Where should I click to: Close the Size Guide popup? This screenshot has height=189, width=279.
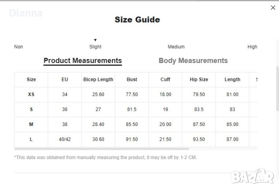(x=273, y=7)
